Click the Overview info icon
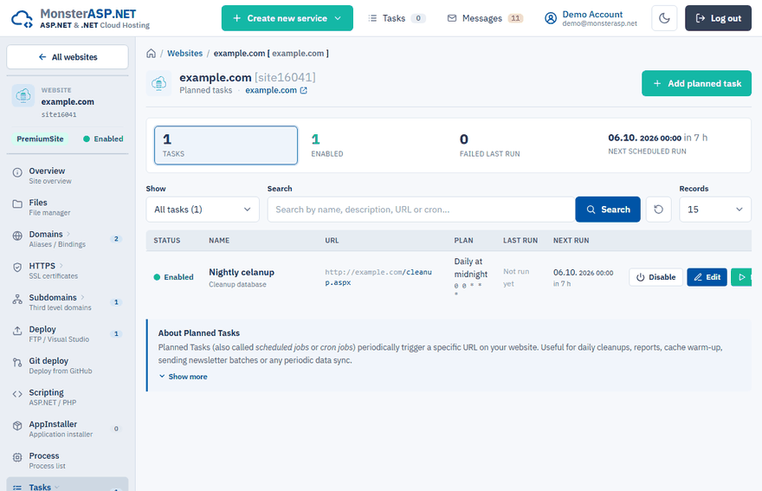This screenshot has height=491, width=762. [17, 172]
